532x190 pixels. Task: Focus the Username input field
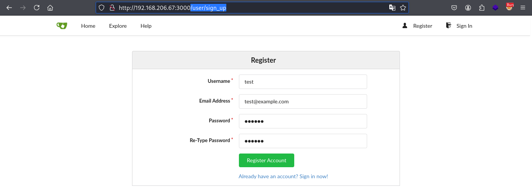pyautogui.click(x=303, y=82)
